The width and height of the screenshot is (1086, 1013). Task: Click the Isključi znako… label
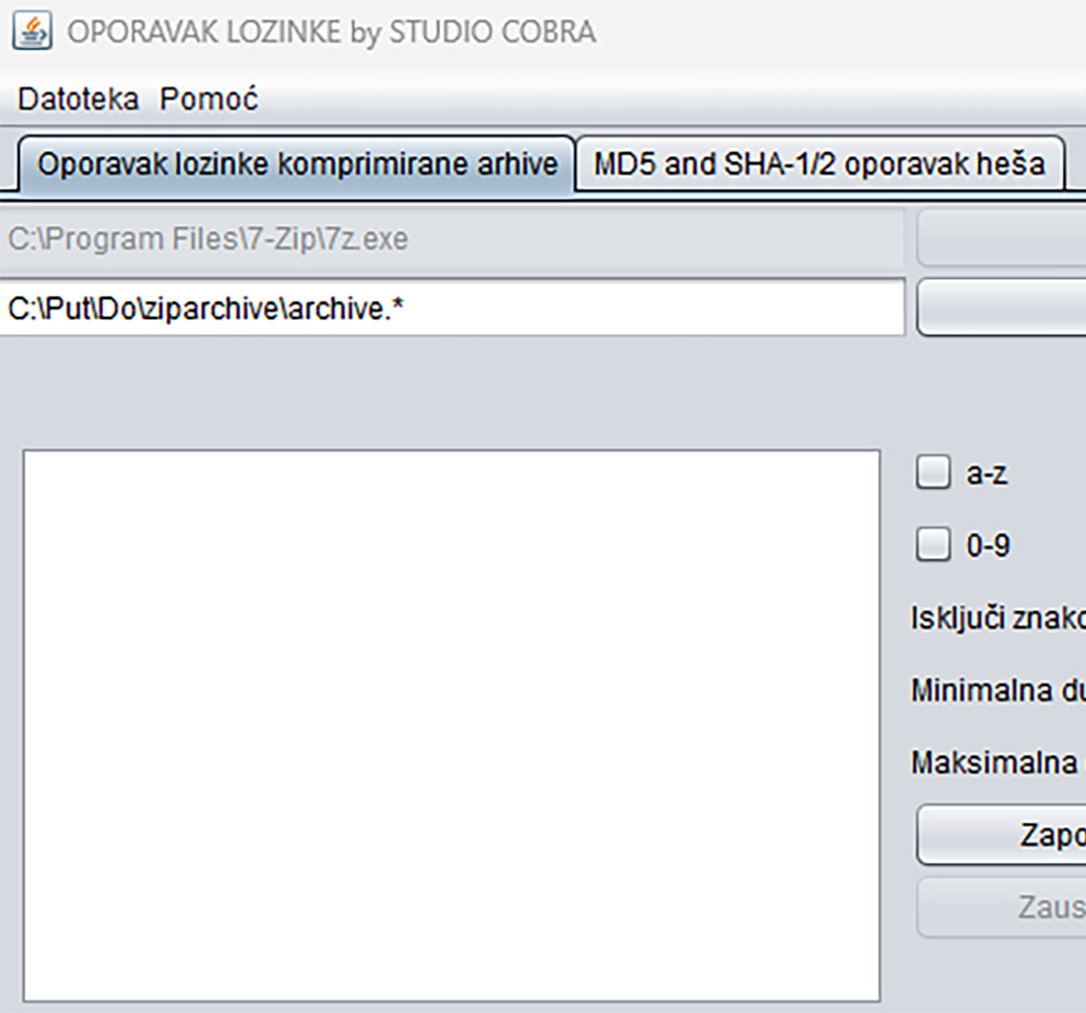click(x=997, y=618)
